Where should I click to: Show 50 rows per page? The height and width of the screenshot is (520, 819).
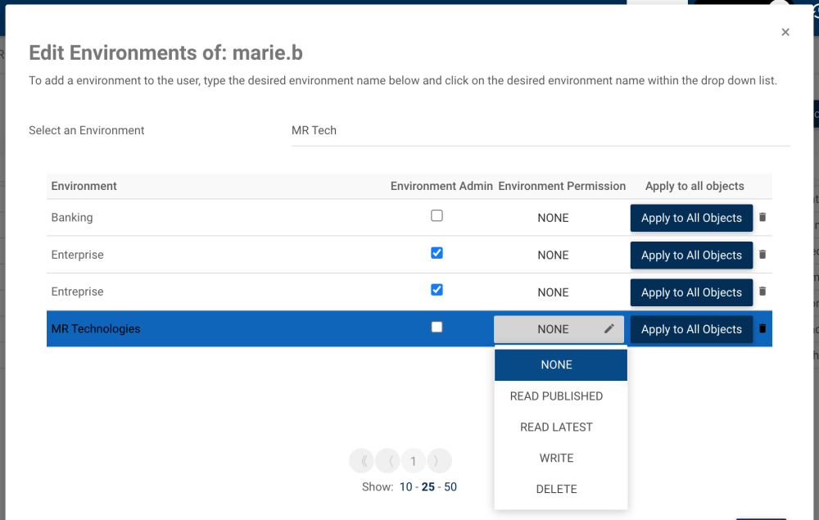click(450, 487)
